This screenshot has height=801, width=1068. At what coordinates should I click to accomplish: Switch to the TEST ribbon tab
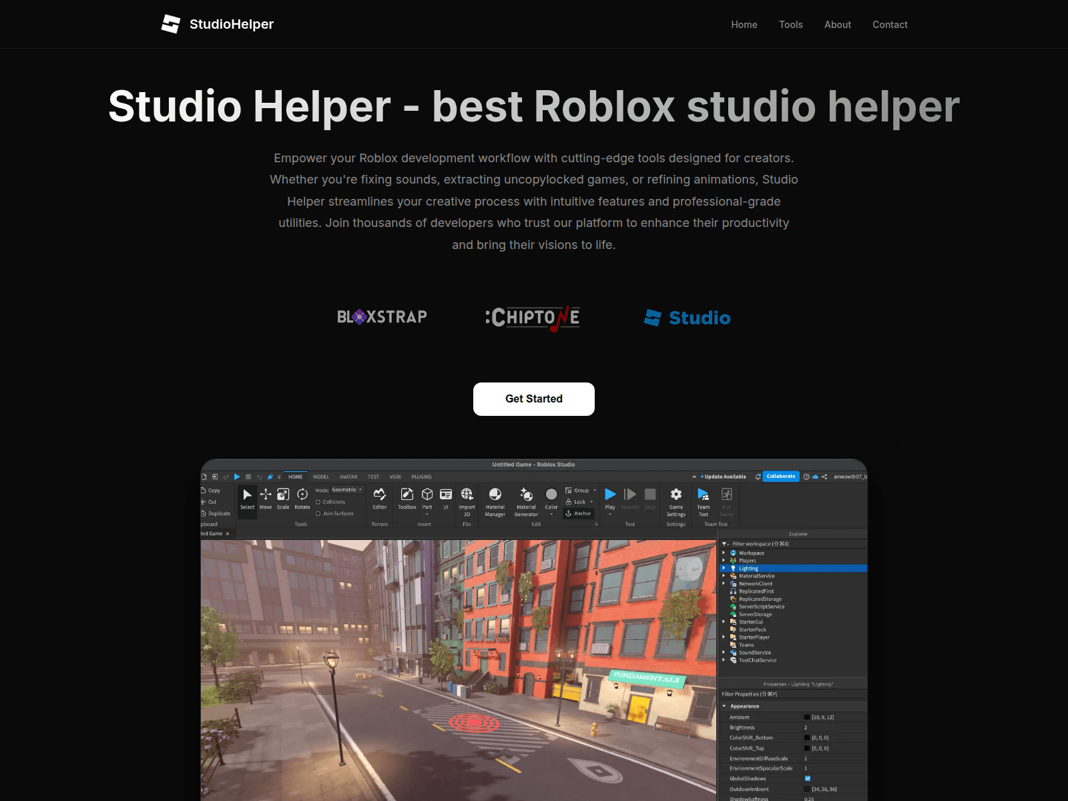pos(373,477)
